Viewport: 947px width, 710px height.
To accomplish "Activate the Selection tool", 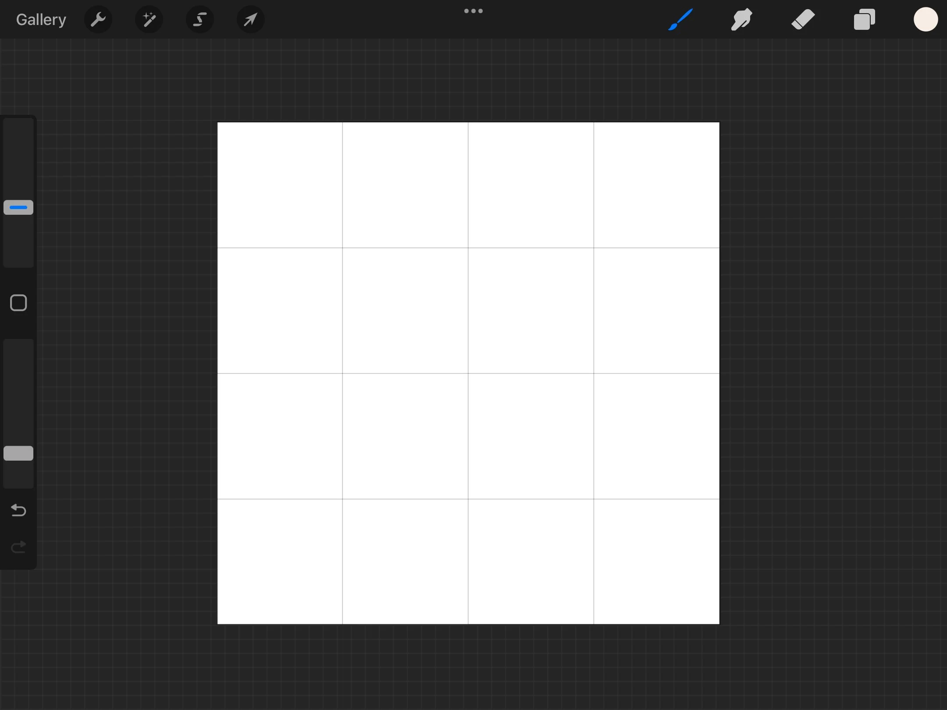I will click(199, 19).
